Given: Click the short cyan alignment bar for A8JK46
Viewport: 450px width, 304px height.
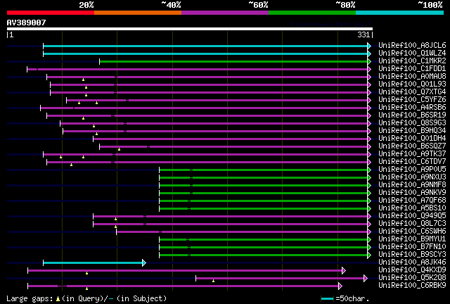Looking at the screenshot, I should (93, 262).
